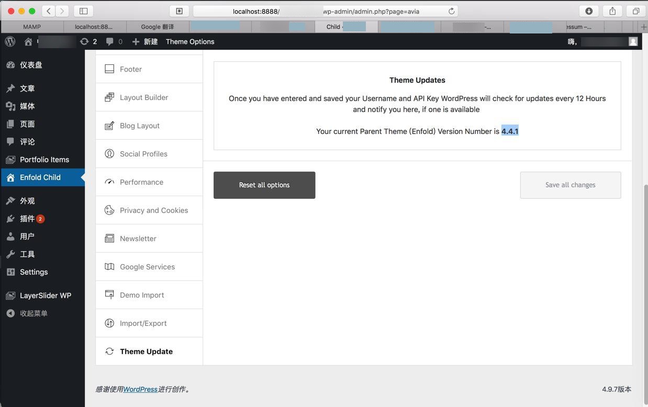
Task: Switch to the Demo Import tab
Action: tap(149, 295)
